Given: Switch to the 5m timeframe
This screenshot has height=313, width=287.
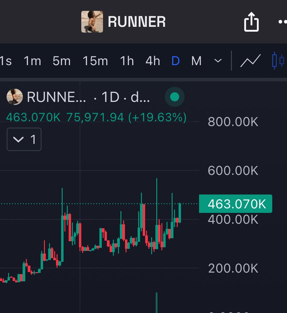Looking at the screenshot, I should pyautogui.click(x=61, y=61).
